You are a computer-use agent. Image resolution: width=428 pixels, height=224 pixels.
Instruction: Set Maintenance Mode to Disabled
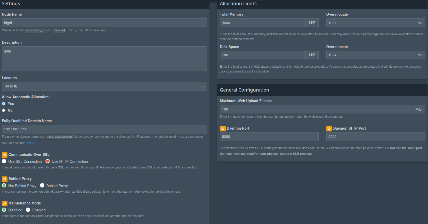pyautogui.click(x=4, y=210)
